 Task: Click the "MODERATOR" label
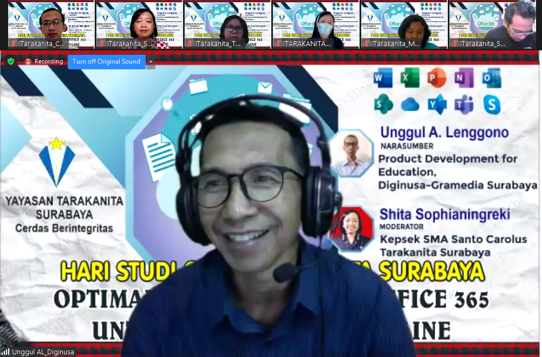pyautogui.click(x=402, y=226)
